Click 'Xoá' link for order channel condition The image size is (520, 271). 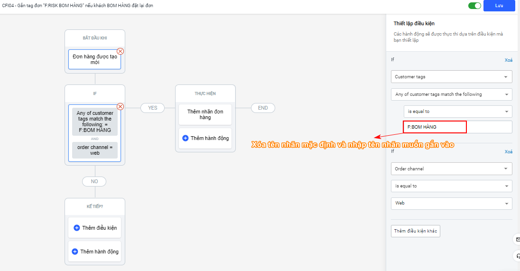[x=508, y=152]
